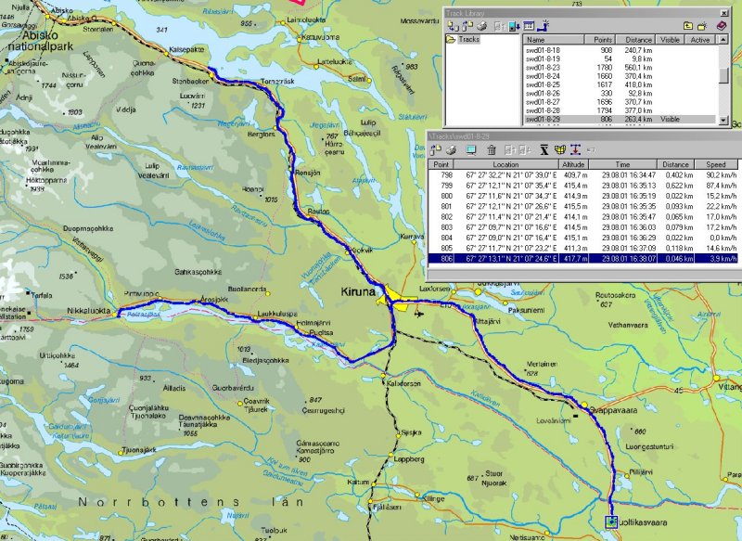
Task: Sort track points by Altitude column header
Action: click(577, 163)
